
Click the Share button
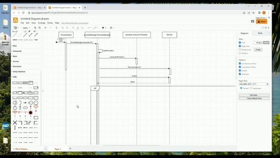point(262,22)
